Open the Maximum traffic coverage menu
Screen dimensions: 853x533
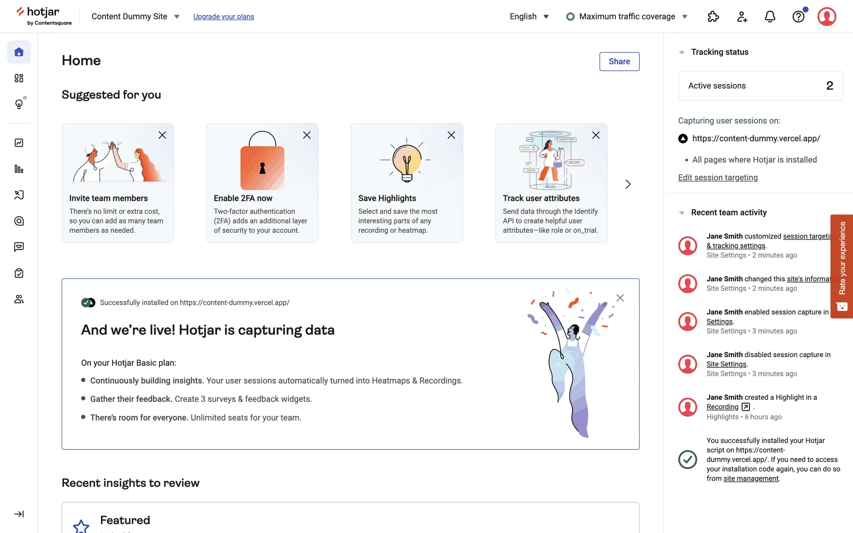pos(627,16)
